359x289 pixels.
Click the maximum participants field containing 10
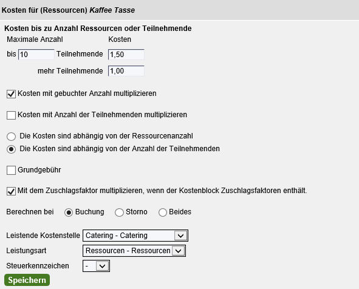36,55
